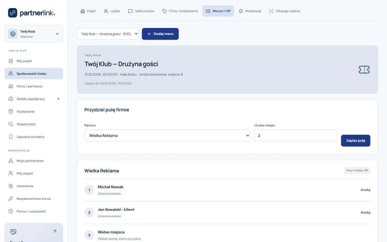Switch to Moderacja tab

250,11
